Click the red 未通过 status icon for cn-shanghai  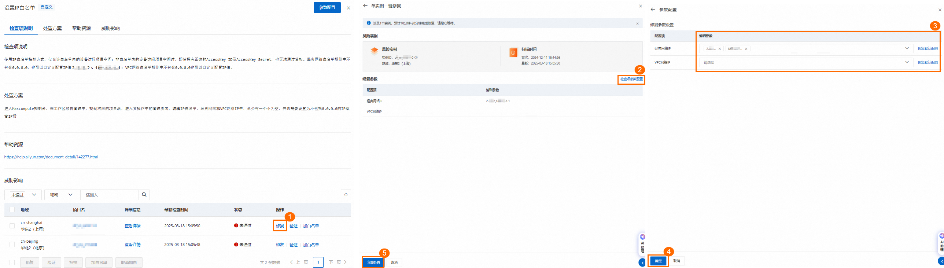pos(236,225)
